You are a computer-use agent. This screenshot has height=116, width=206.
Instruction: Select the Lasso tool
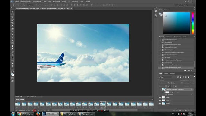12,17
